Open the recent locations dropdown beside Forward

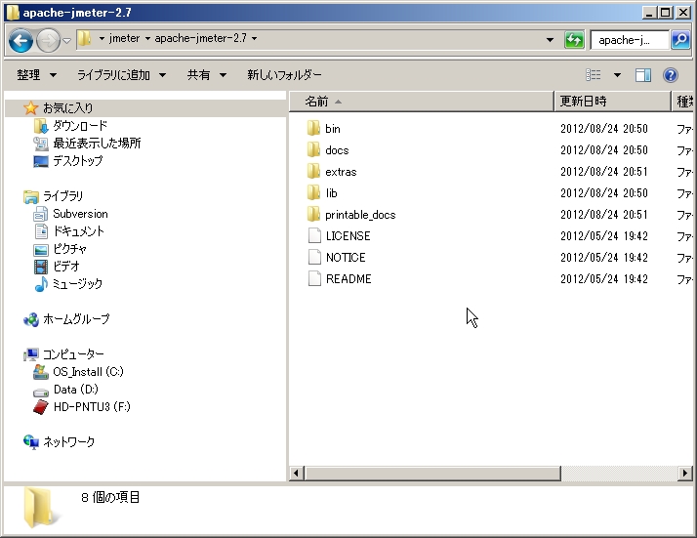tap(66, 41)
